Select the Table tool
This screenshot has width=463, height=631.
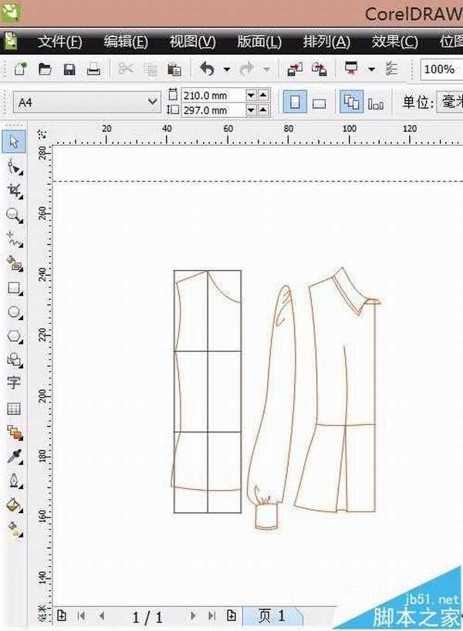pos(14,408)
